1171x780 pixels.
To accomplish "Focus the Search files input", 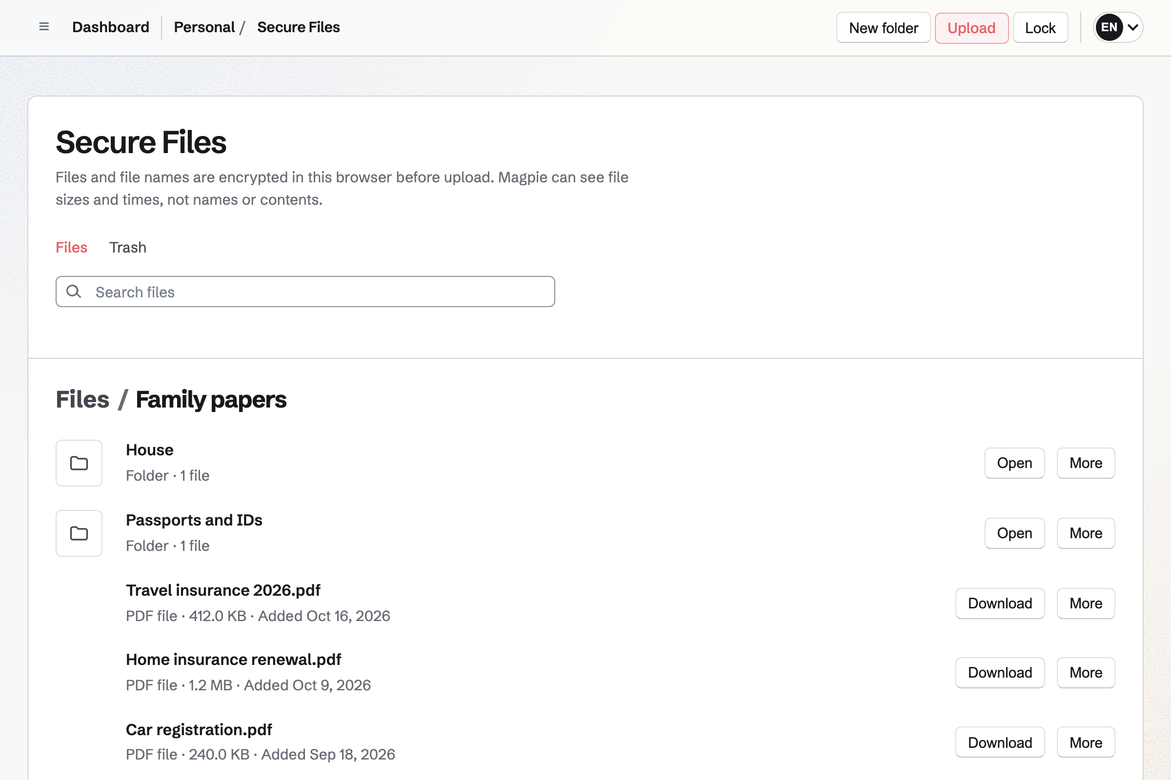I will pyautogui.click(x=305, y=292).
